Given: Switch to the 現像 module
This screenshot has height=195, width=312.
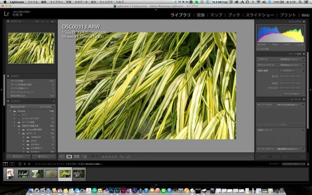Looking at the screenshot, I should (201, 15).
